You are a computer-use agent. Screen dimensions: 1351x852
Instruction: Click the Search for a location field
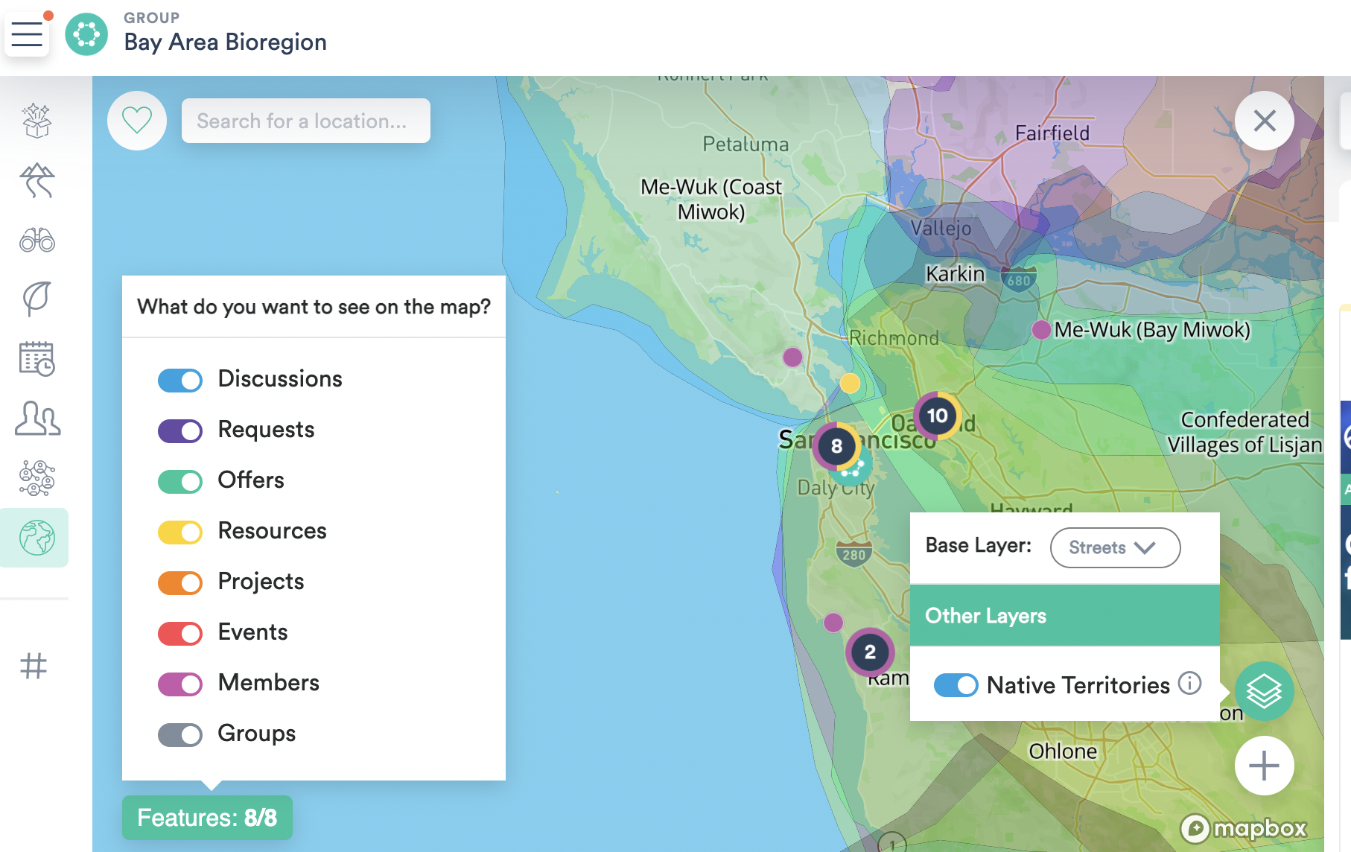point(305,121)
